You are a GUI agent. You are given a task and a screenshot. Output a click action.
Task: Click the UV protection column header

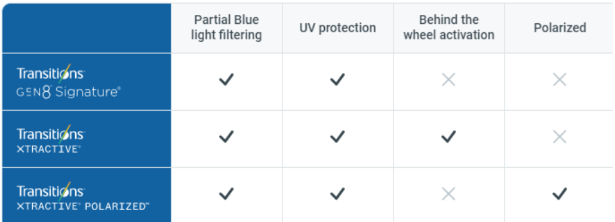338,28
